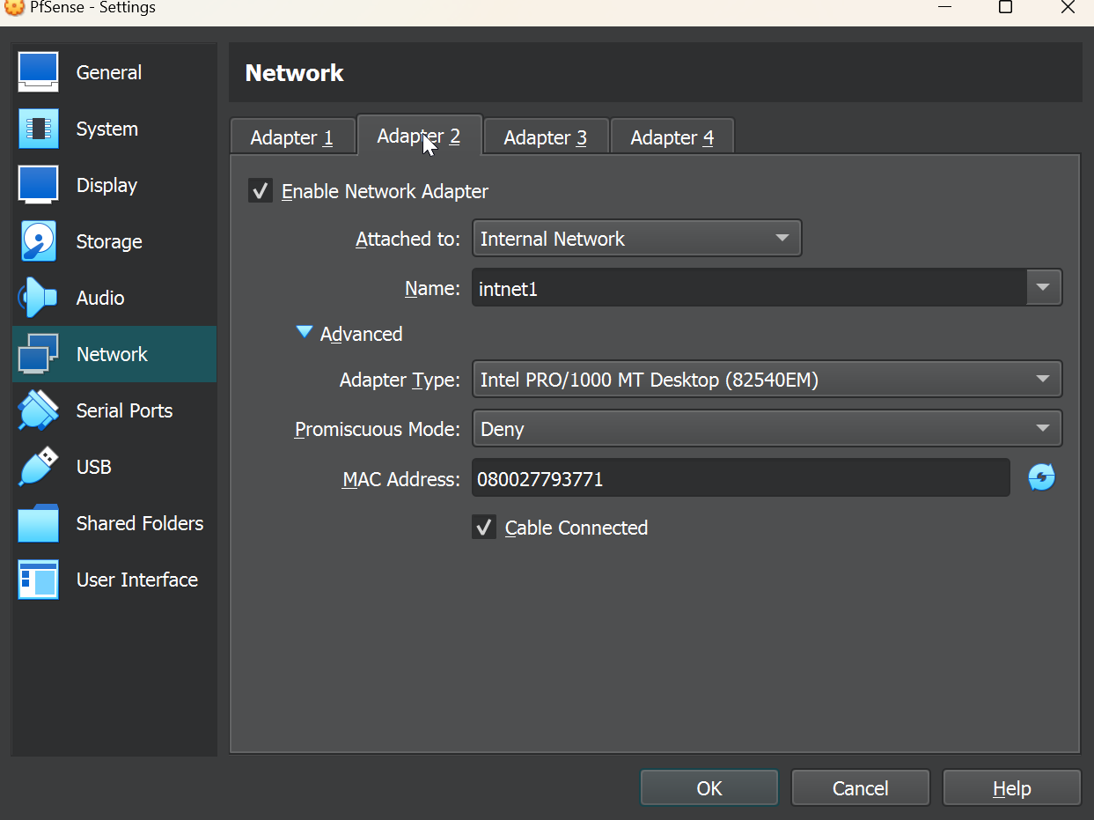Select the Storage disk icon

pos(38,241)
